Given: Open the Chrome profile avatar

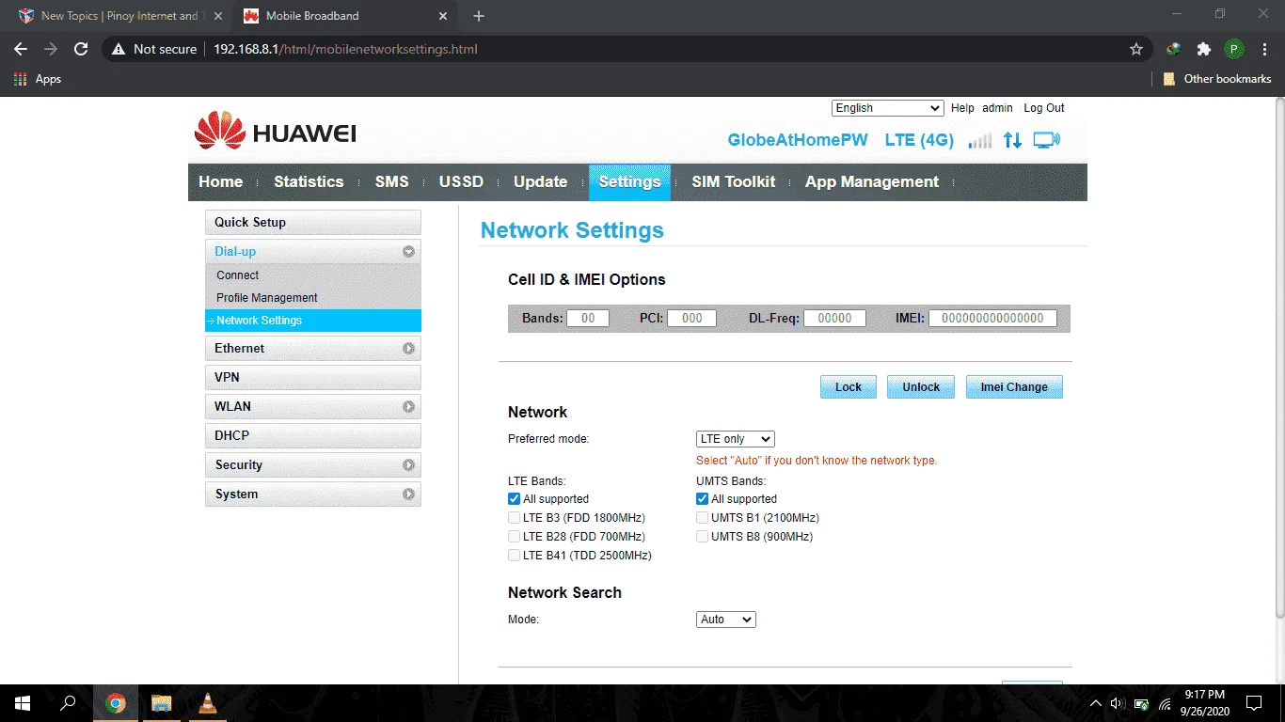Looking at the screenshot, I should click(1234, 49).
